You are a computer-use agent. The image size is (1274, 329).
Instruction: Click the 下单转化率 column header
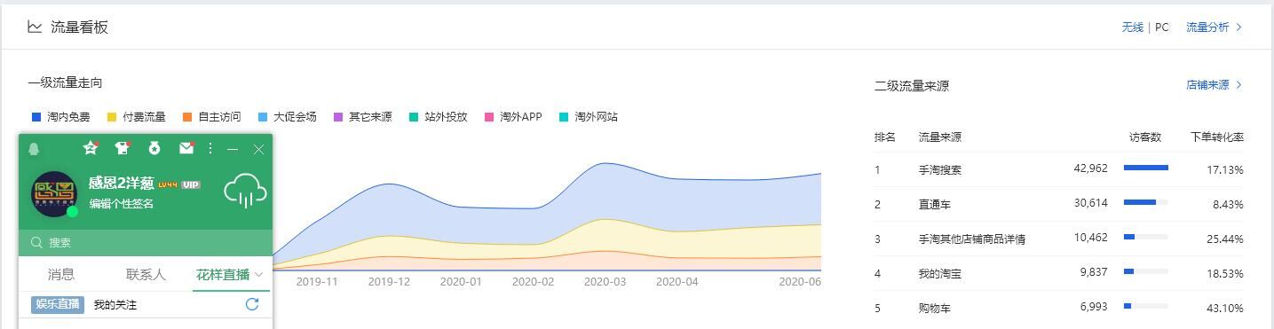tap(1217, 137)
